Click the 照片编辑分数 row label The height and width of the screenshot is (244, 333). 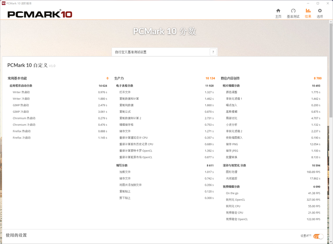click(x=231, y=86)
